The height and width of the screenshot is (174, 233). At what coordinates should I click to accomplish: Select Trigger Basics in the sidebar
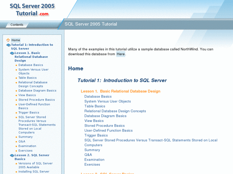(29, 113)
